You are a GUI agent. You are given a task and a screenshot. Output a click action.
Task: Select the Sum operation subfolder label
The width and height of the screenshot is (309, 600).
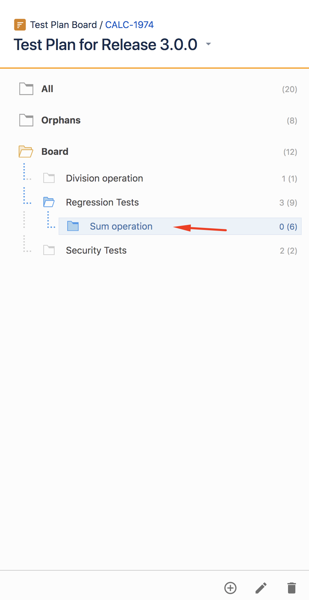point(121,227)
